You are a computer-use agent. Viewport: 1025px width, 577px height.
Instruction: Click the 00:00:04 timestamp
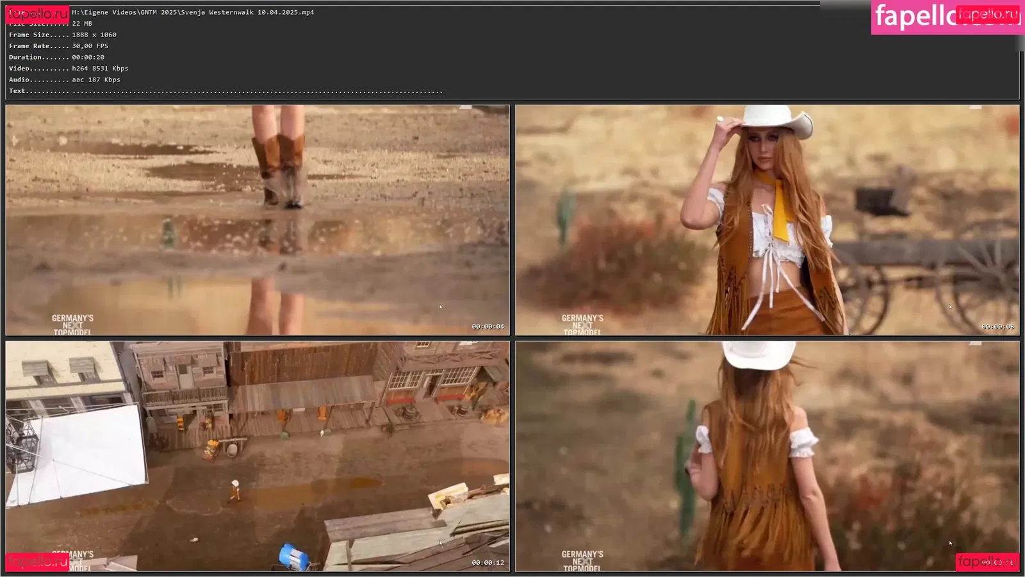[x=488, y=327]
